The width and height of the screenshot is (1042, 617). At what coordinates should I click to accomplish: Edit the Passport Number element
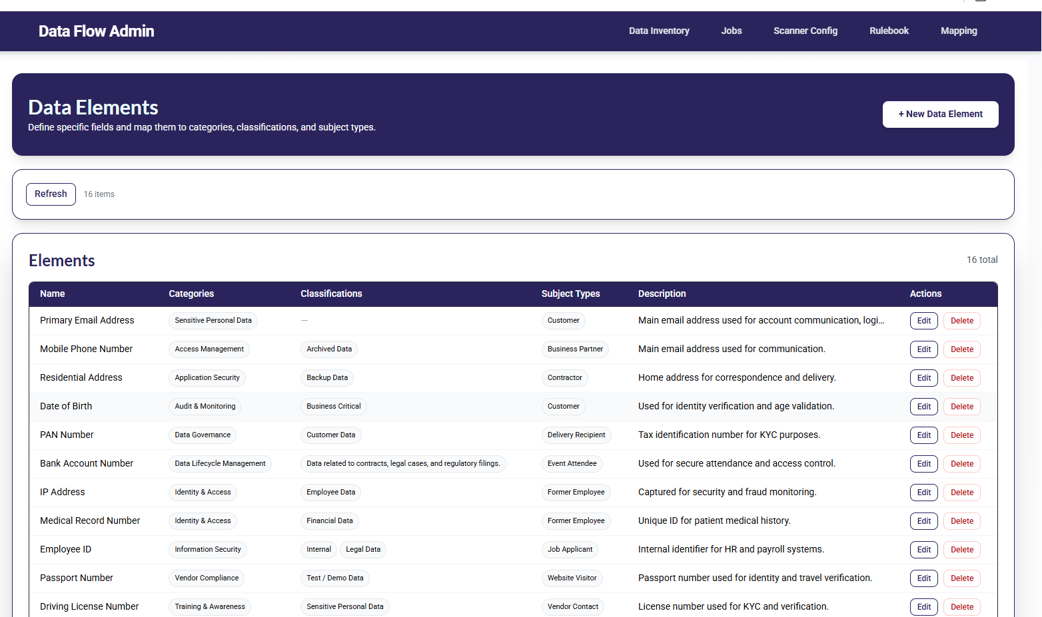(x=923, y=578)
